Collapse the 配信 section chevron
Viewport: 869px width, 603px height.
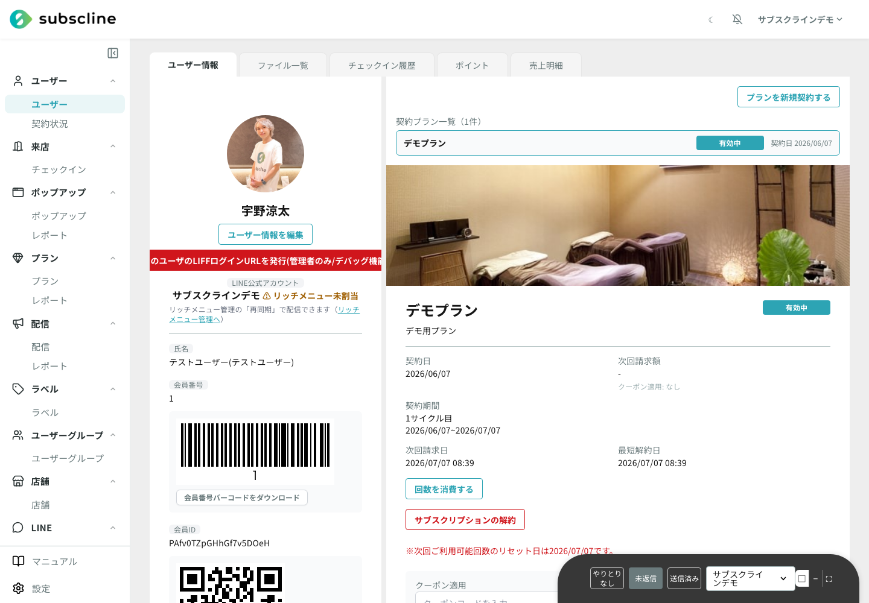pos(113,324)
